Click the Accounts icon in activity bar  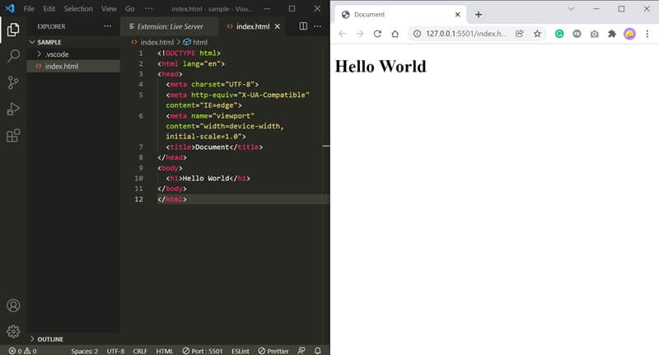pyautogui.click(x=13, y=306)
